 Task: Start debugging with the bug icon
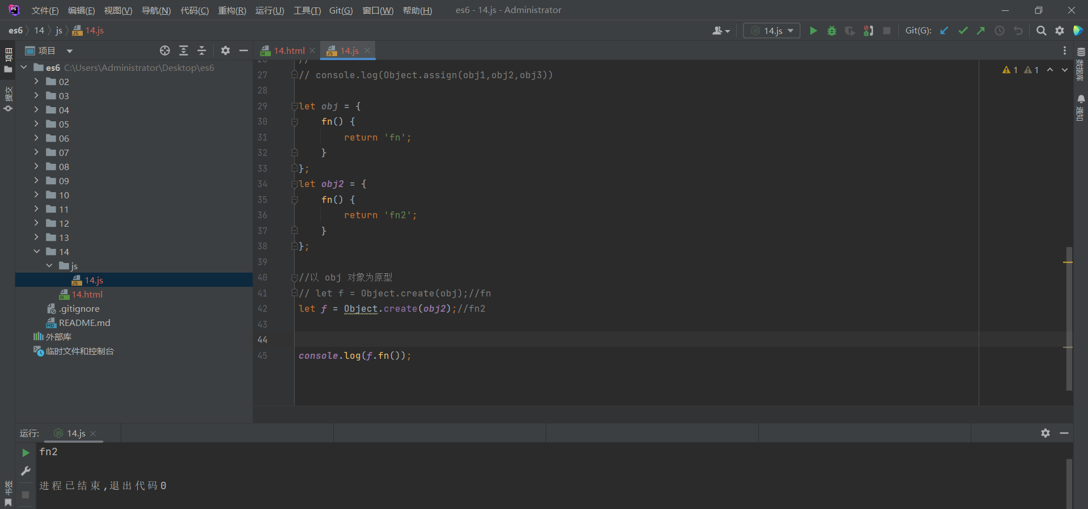click(832, 31)
